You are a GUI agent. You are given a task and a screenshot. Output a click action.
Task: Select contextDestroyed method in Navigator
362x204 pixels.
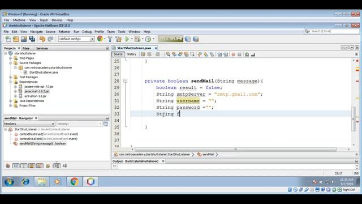49,134
